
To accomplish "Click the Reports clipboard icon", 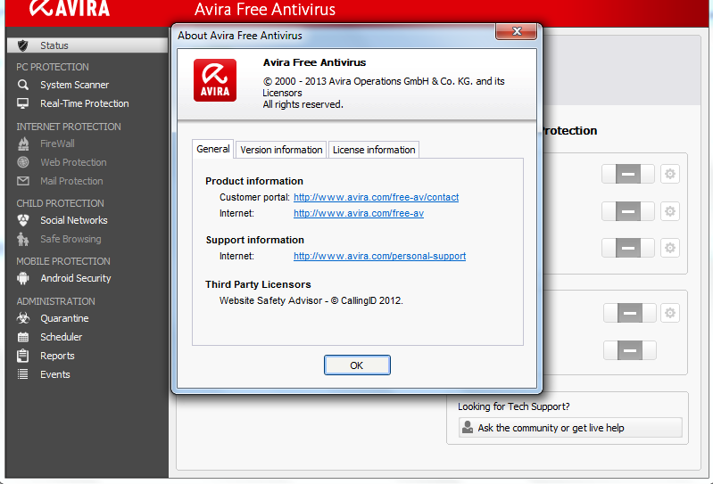I will (22, 356).
